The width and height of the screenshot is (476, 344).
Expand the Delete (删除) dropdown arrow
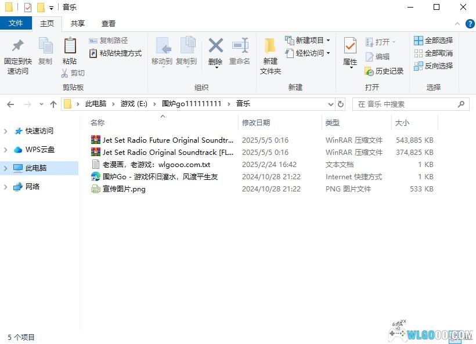(217, 68)
